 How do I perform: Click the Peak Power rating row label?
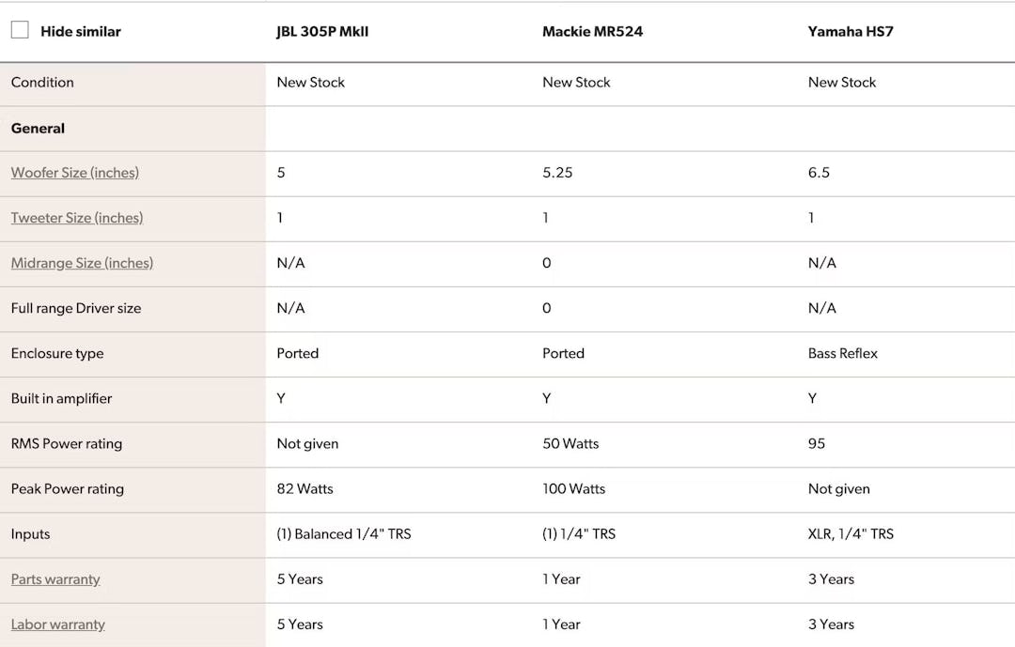(x=67, y=489)
